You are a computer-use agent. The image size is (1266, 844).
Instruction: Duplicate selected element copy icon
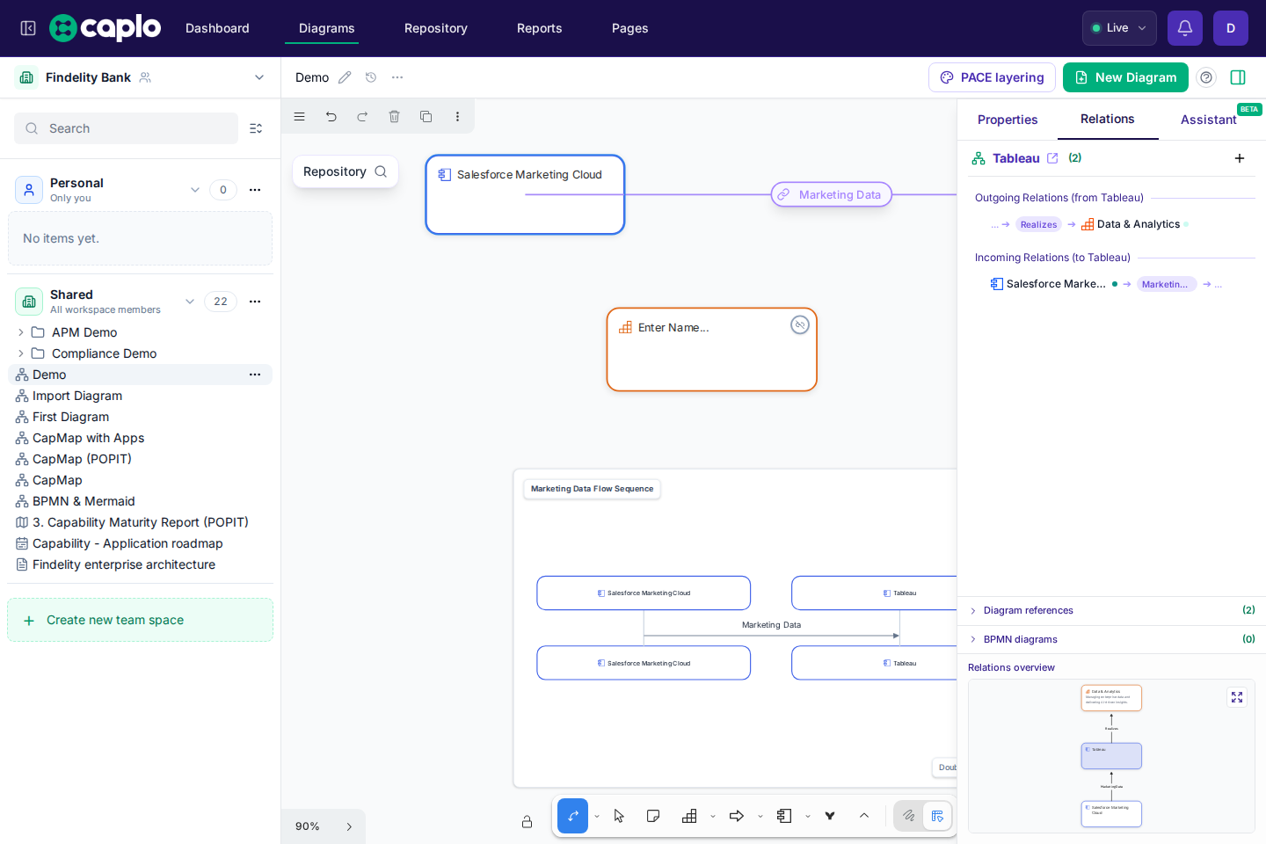(426, 116)
